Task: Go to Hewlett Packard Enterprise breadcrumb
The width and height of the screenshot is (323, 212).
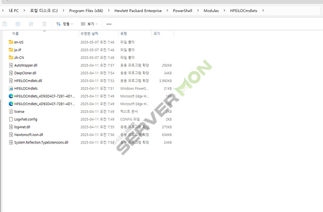Action: [138, 11]
